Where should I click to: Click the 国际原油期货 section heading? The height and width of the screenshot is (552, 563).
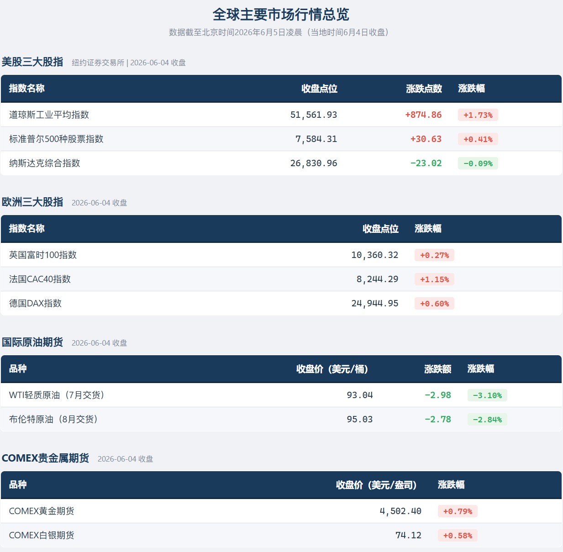[x=32, y=342]
